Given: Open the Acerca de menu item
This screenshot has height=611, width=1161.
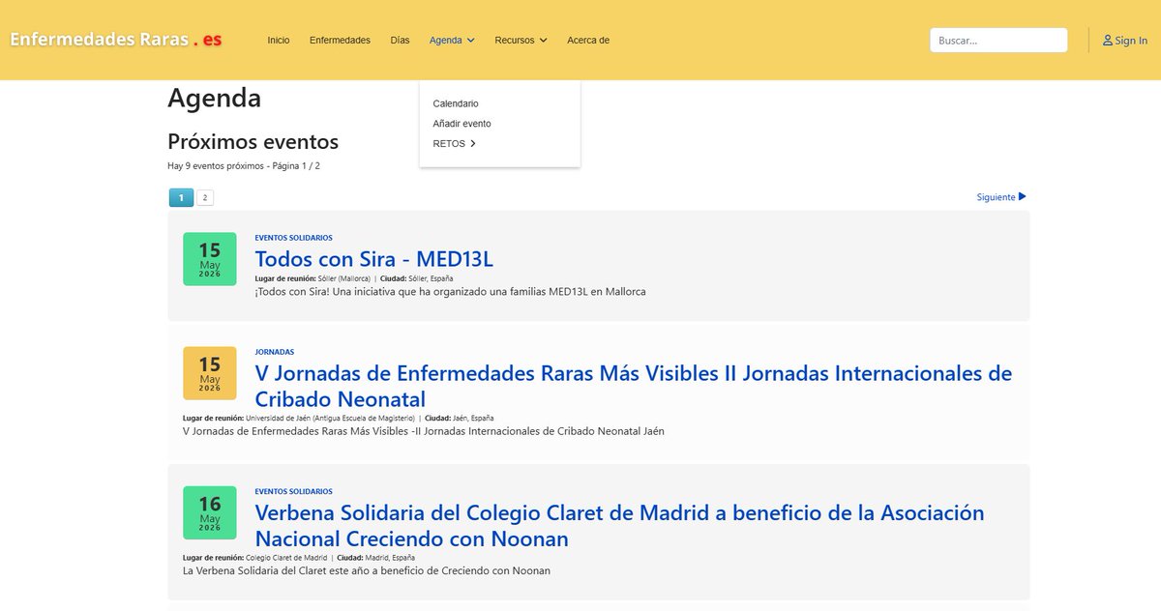Looking at the screenshot, I should click(x=588, y=41).
